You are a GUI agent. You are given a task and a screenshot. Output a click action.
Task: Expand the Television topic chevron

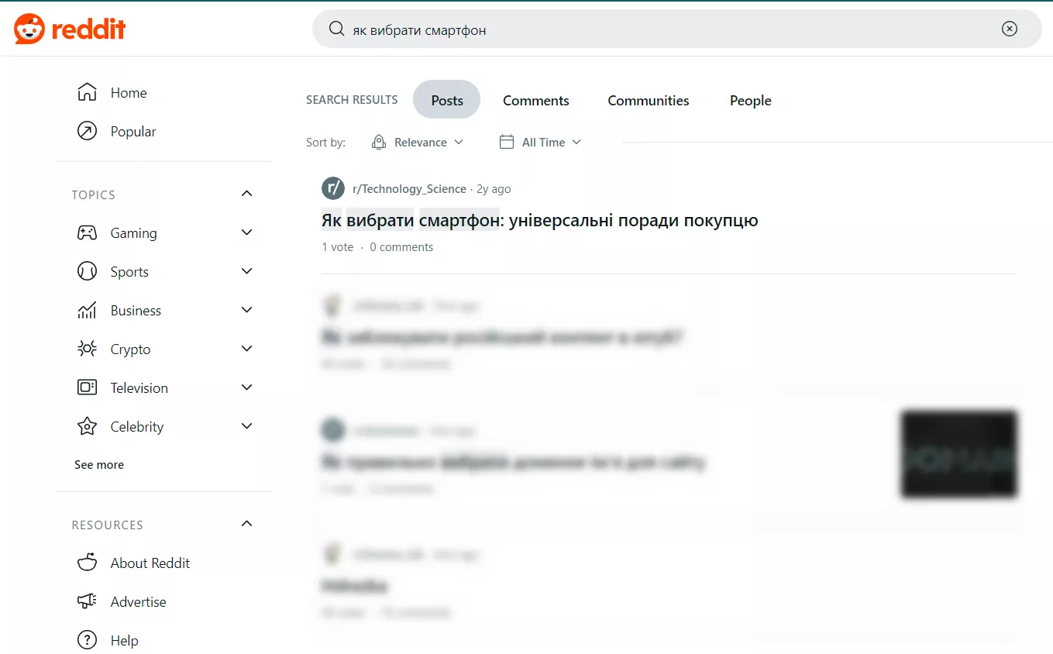tap(246, 387)
